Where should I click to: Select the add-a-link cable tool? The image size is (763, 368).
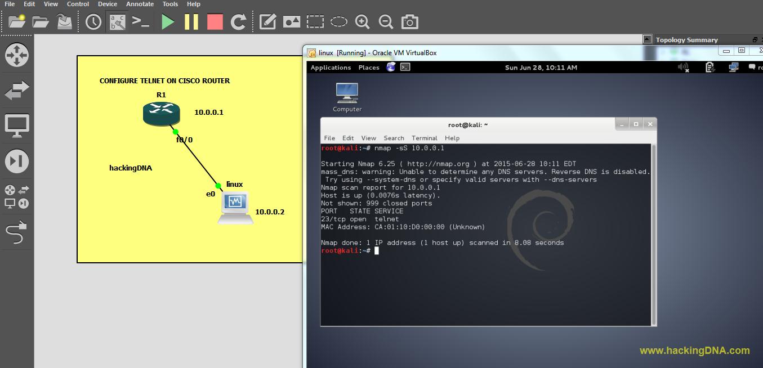[x=17, y=231]
